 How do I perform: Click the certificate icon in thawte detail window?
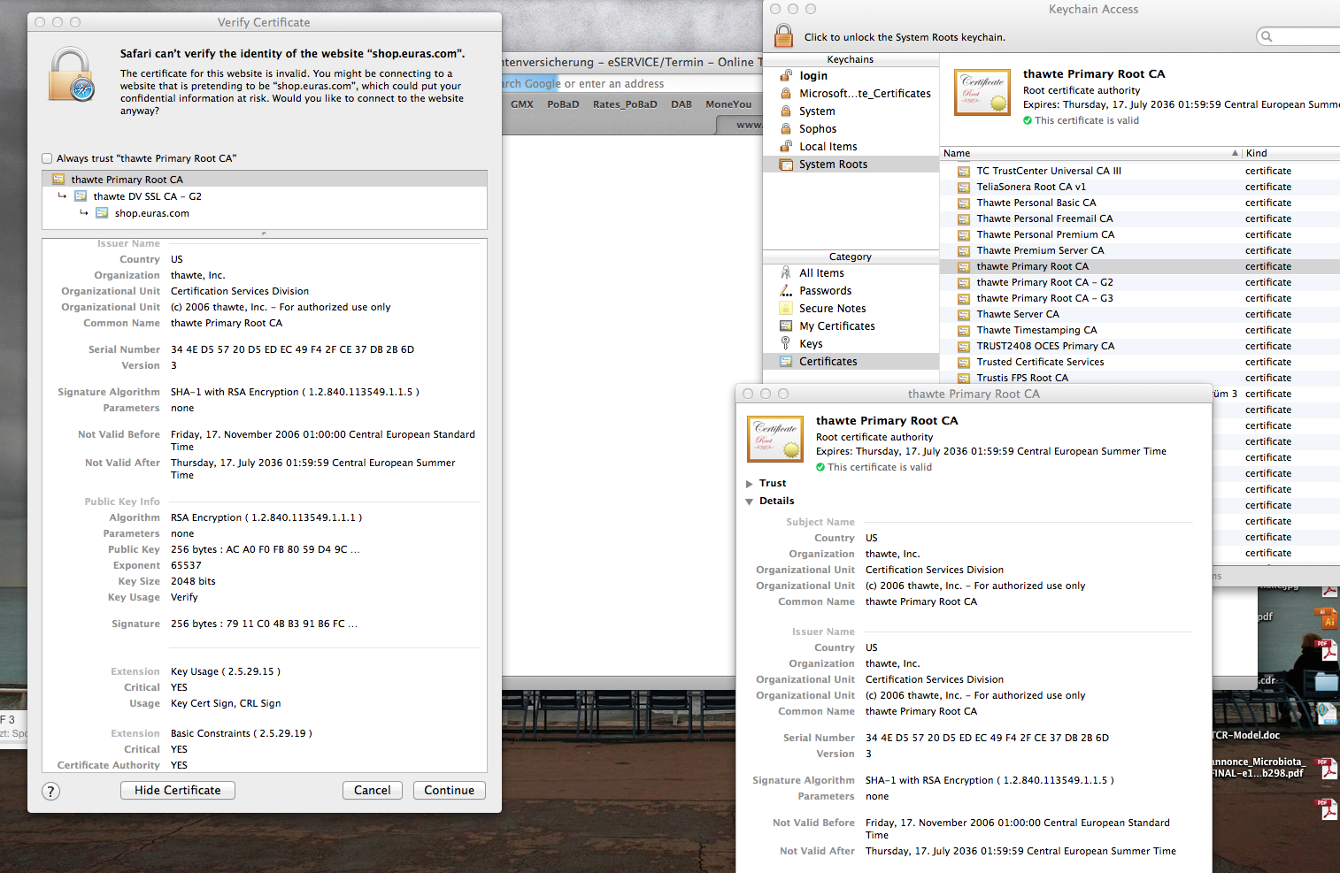pos(775,439)
